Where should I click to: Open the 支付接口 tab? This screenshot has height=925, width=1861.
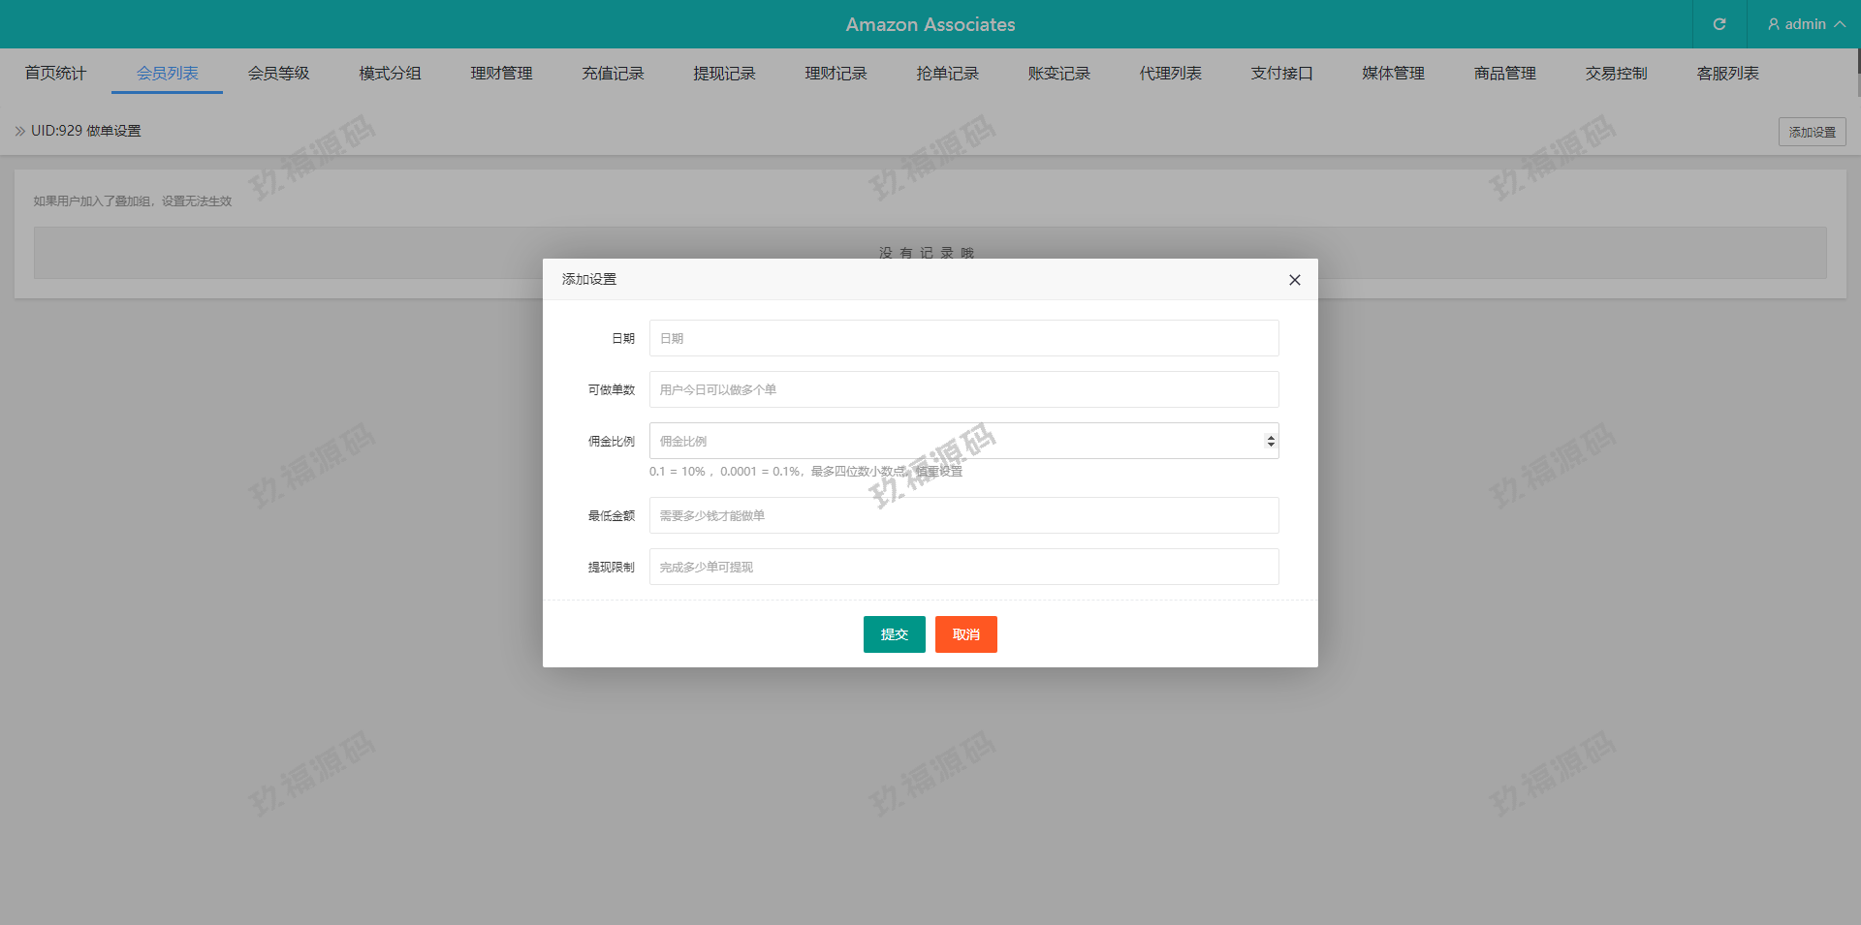1281,74
